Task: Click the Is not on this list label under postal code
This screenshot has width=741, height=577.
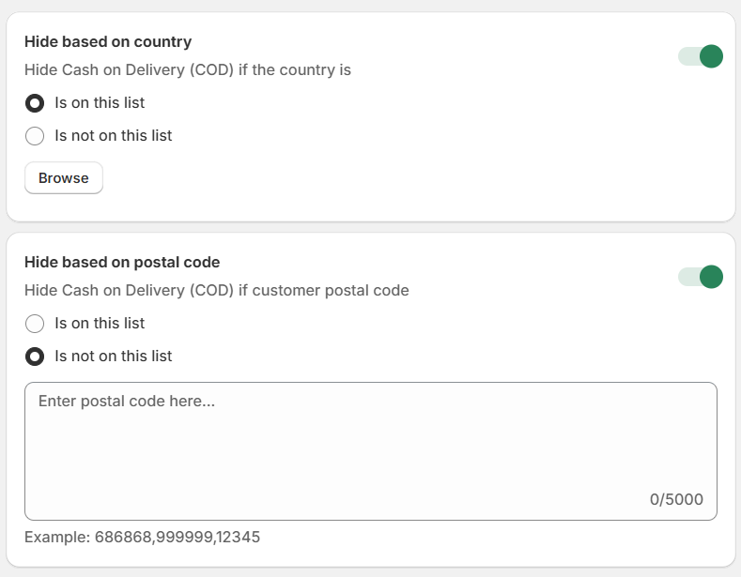Action: point(114,357)
